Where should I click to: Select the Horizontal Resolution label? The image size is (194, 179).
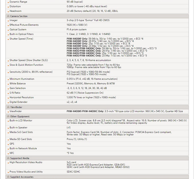click(x=22, y=98)
